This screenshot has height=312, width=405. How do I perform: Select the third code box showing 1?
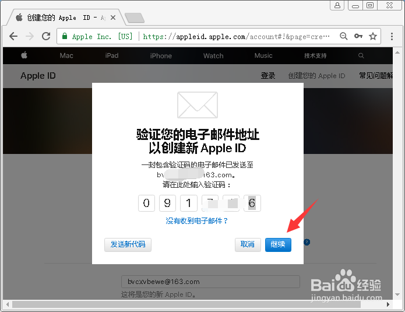(189, 203)
